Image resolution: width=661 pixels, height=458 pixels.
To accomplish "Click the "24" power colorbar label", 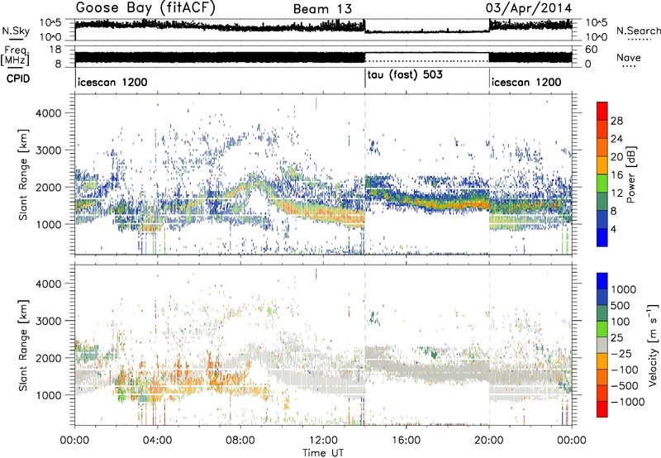I will pos(616,139).
